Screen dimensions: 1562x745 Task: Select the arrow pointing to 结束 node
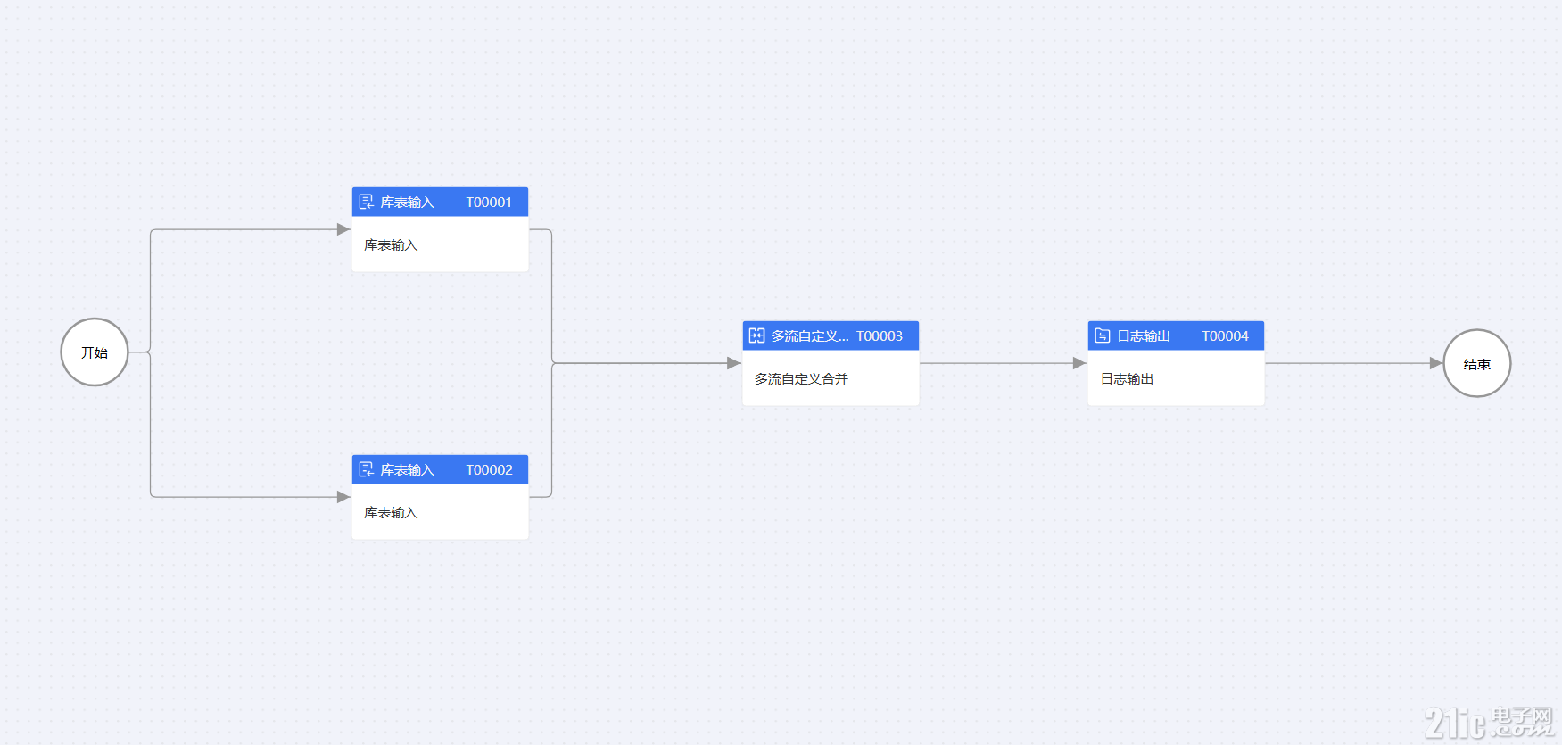pos(1436,363)
